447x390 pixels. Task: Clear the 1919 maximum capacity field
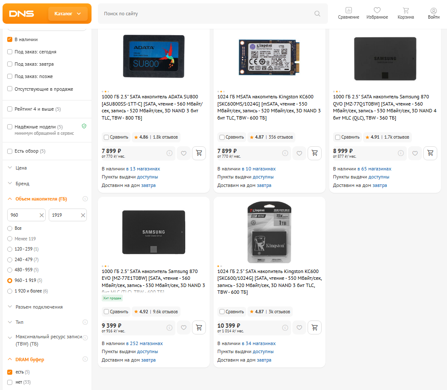click(x=83, y=215)
